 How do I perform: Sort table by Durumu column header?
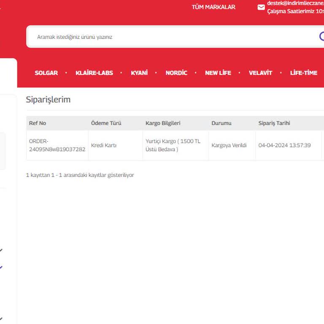point(221,123)
